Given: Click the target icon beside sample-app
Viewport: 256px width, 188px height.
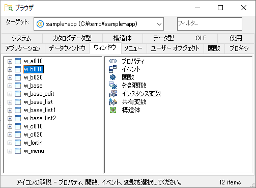Looking at the screenshot, I should (x=40, y=24).
